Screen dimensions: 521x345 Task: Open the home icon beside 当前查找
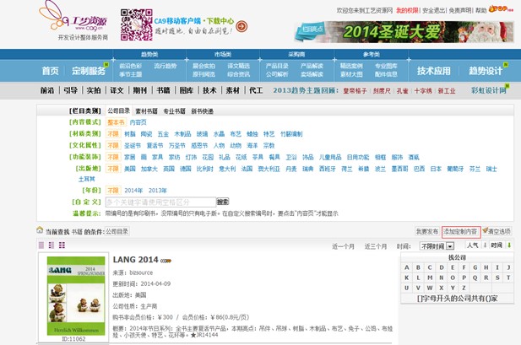tap(40, 230)
